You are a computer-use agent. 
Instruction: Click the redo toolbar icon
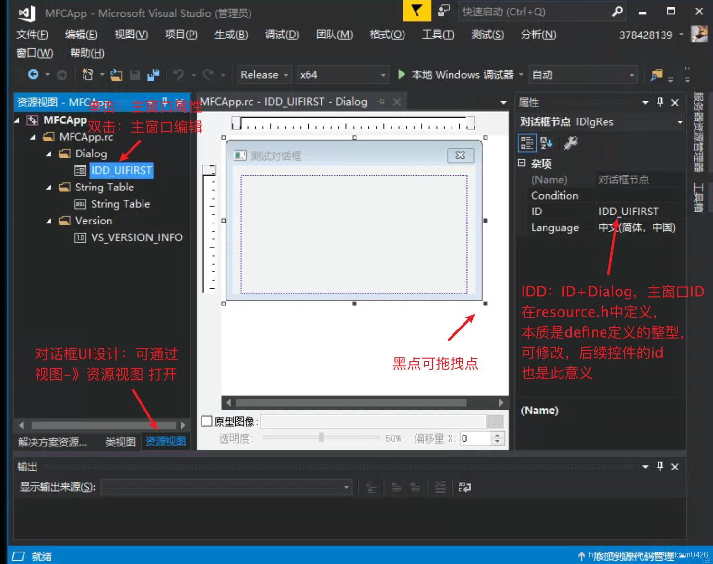click(208, 74)
